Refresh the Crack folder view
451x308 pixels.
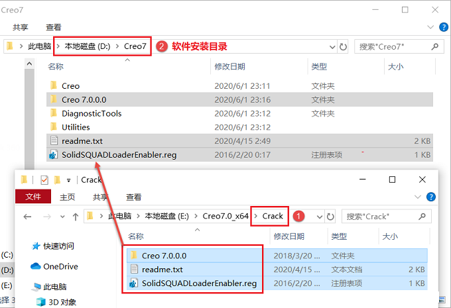pyautogui.click(x=330, y=217)
